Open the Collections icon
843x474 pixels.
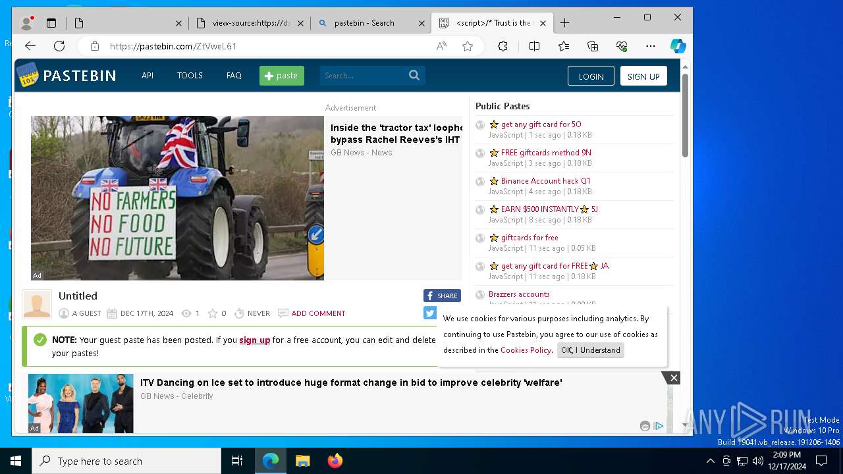593,46
